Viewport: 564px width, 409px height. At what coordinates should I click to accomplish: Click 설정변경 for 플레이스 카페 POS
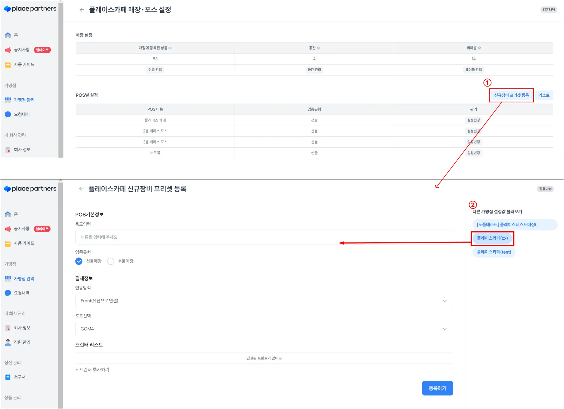473,120
